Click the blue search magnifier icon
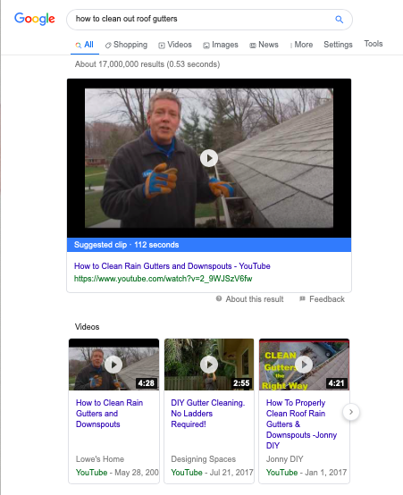The image size is (403, 495). (x=339, y=20)
